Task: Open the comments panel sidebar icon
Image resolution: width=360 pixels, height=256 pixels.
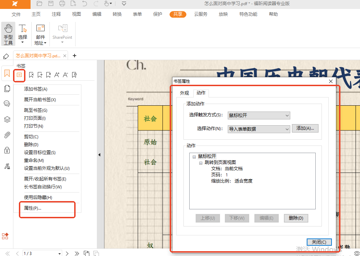Action: [7, 104]
